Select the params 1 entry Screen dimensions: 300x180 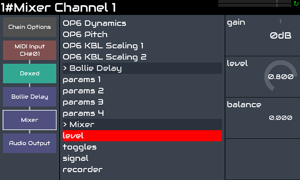(142, 80)
